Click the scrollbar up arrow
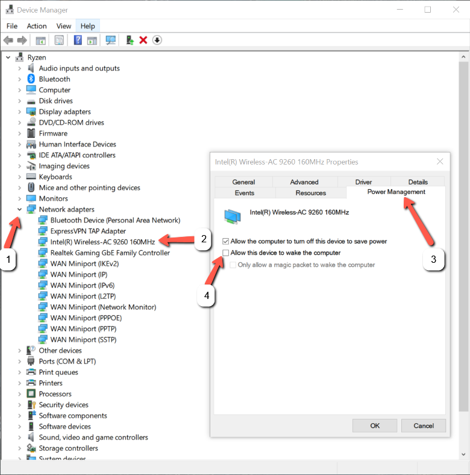Screen dimensions: 470x475 click(463, 57)
